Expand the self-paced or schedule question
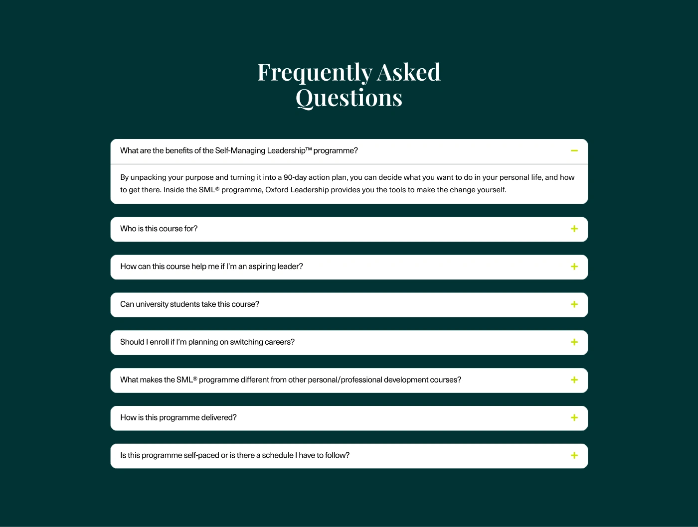This screenshot has height=527, width=698. (x=235, y=455)
